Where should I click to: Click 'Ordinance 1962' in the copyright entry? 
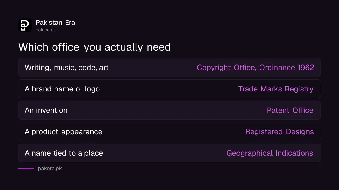point(287,68)
